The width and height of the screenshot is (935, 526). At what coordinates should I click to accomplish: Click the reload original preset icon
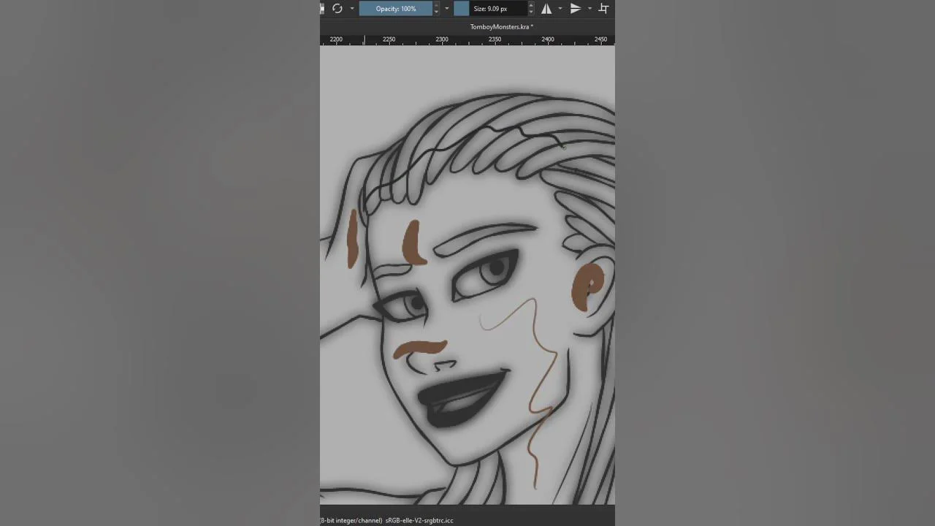coord(337,9)
